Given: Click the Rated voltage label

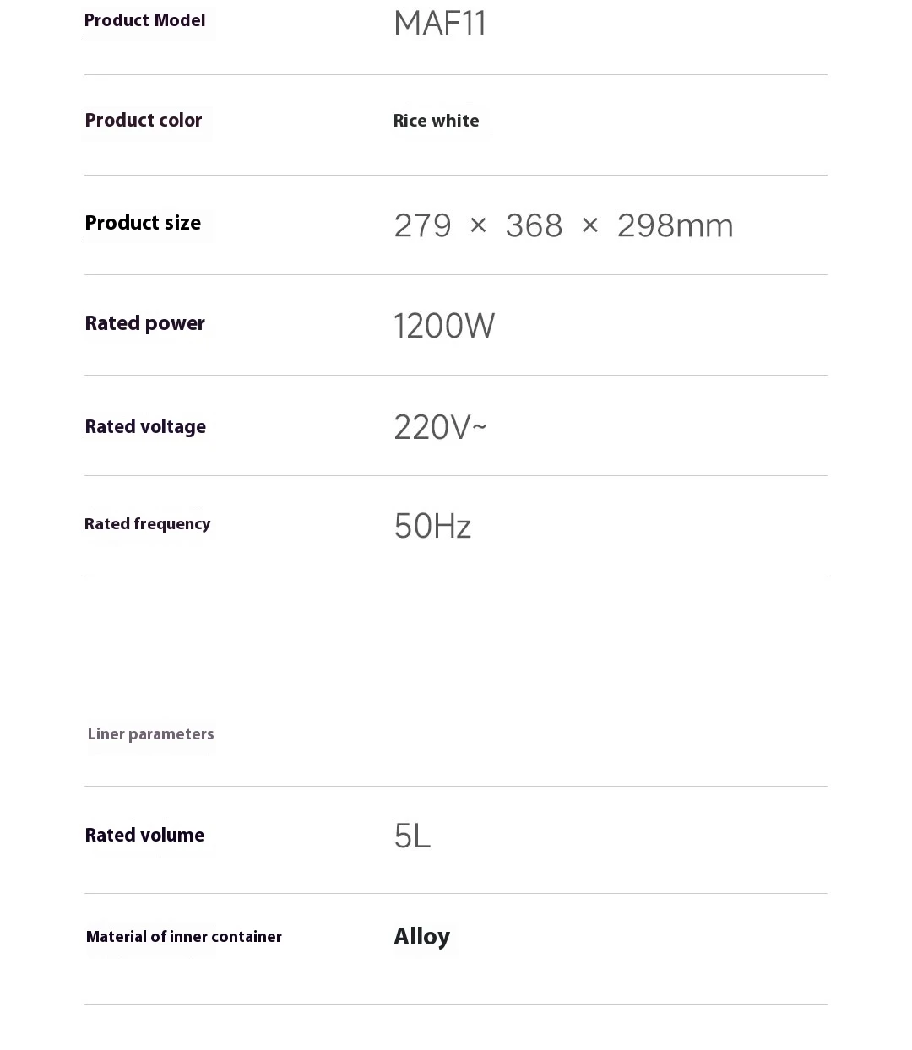Looking at the screenshot, I should pyautogui.click(x=145, y=427).
